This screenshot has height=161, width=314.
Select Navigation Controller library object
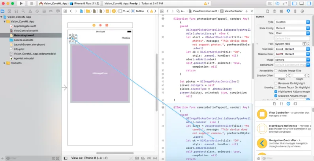pyautogui.click(x=284, y=143)
